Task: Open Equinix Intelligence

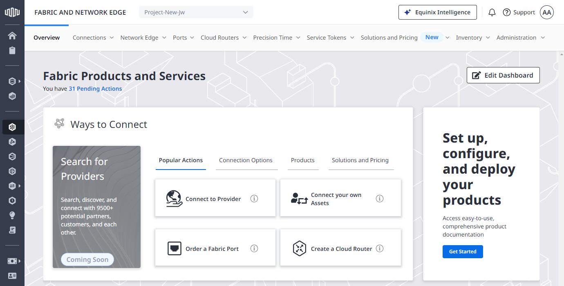Action: pos(437,12)
